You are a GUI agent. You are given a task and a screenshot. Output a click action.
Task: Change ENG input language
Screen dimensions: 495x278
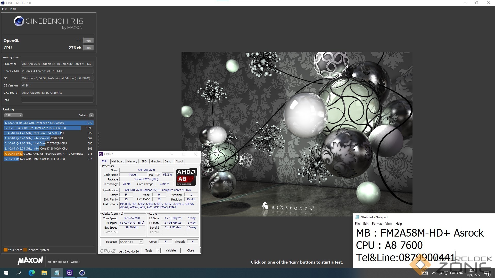click(x=460, y=273)
